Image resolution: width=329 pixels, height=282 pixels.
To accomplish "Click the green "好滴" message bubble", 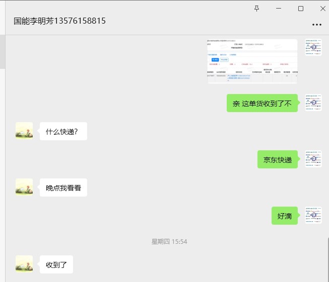I will (x=285, y=216).
